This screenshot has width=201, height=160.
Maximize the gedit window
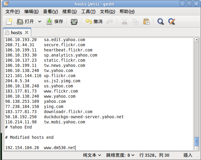click(x=189, y=4)
